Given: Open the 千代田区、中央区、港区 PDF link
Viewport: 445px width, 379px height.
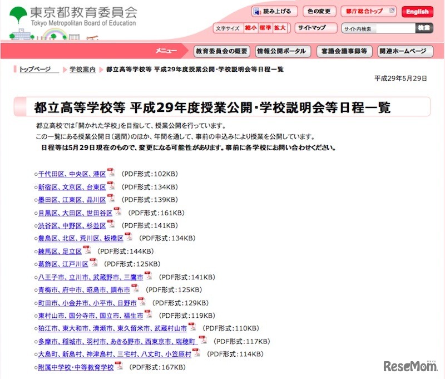Looking at the screenshot, I should coord(72,174).
